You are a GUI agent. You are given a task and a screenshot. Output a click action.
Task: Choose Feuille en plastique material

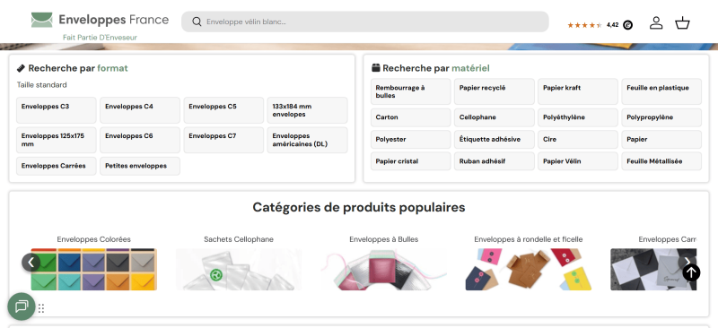point(661,91)
